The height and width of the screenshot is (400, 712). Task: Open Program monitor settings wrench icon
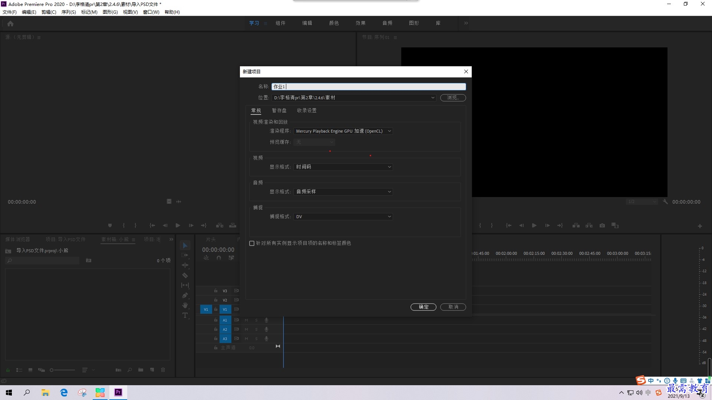coord(665,201)
